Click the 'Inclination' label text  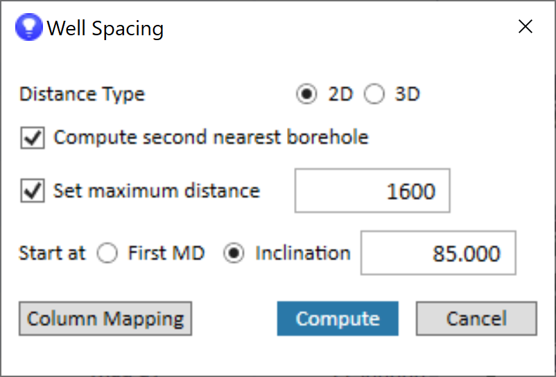pyautogui.click(x=303, y=253)
